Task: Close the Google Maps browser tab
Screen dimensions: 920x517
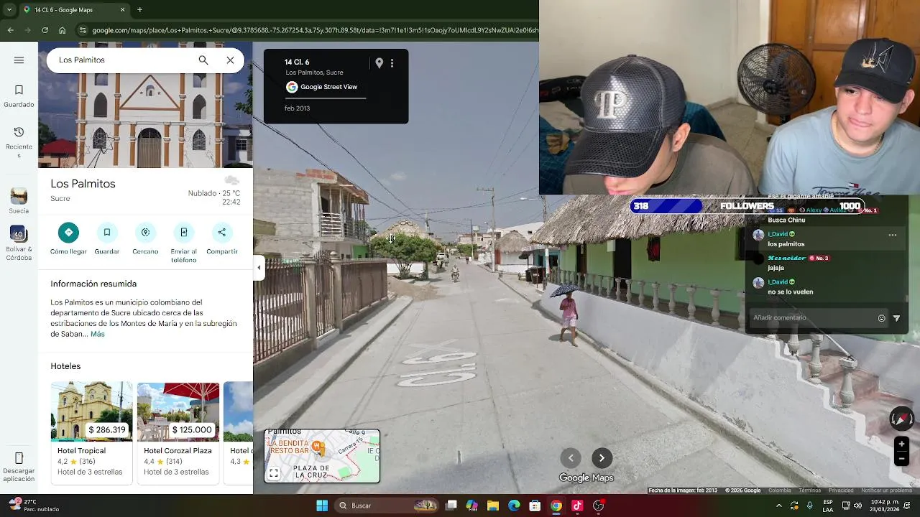Action: click(x=122, y=10)
